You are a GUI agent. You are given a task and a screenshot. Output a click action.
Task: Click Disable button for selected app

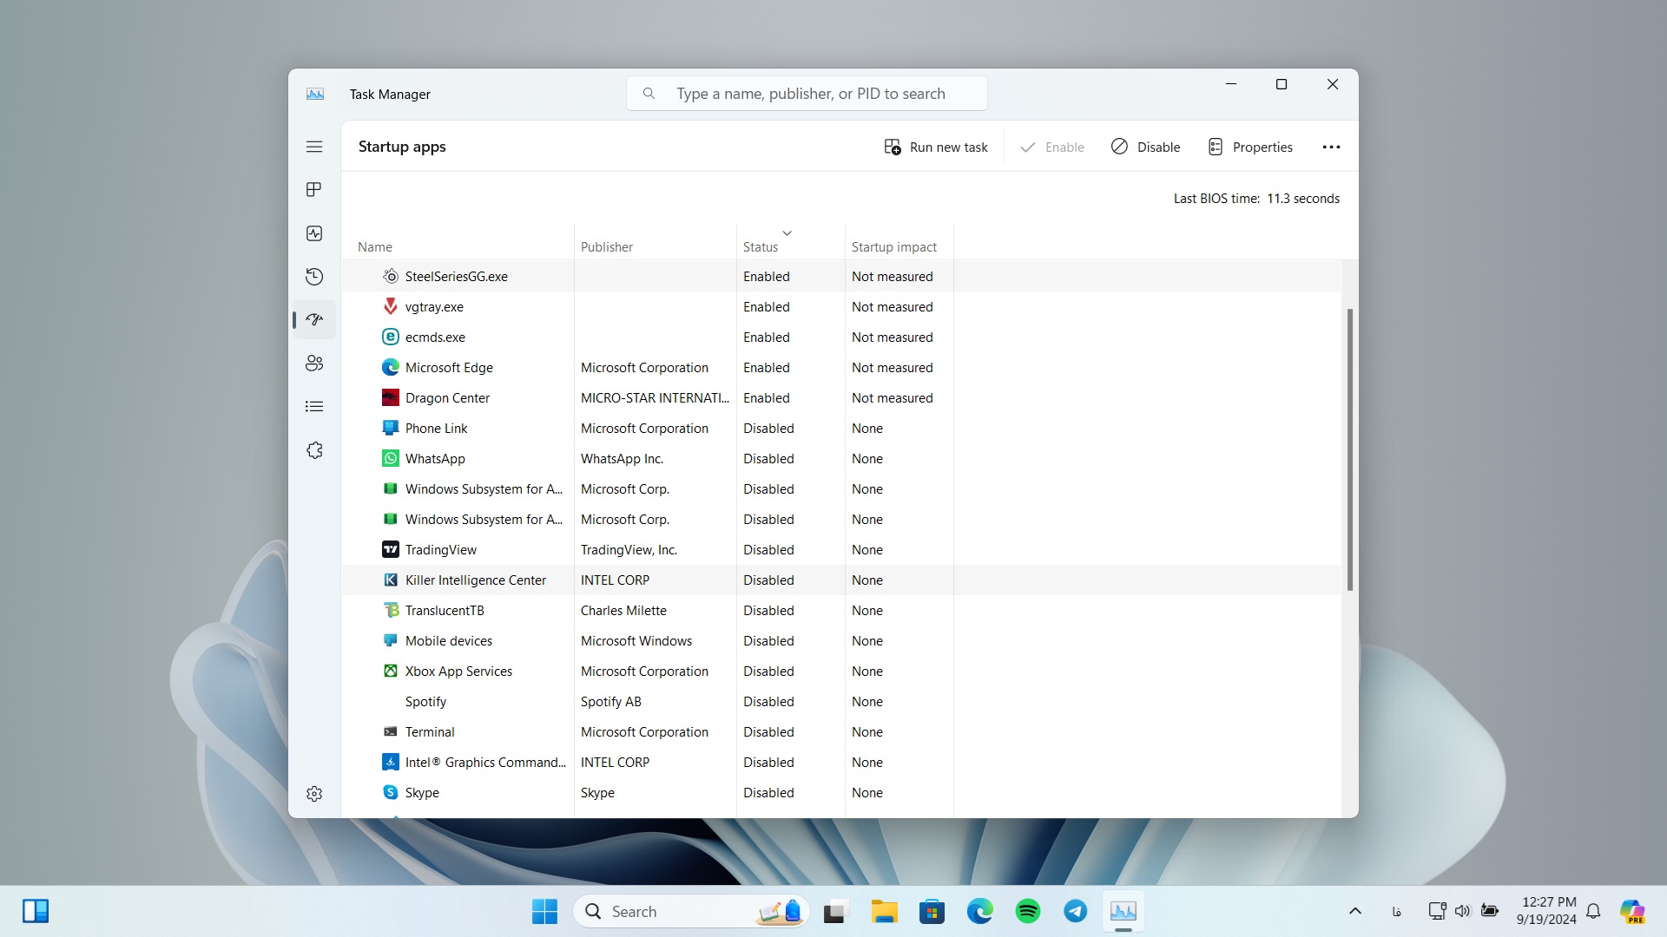pos(1146,147)
